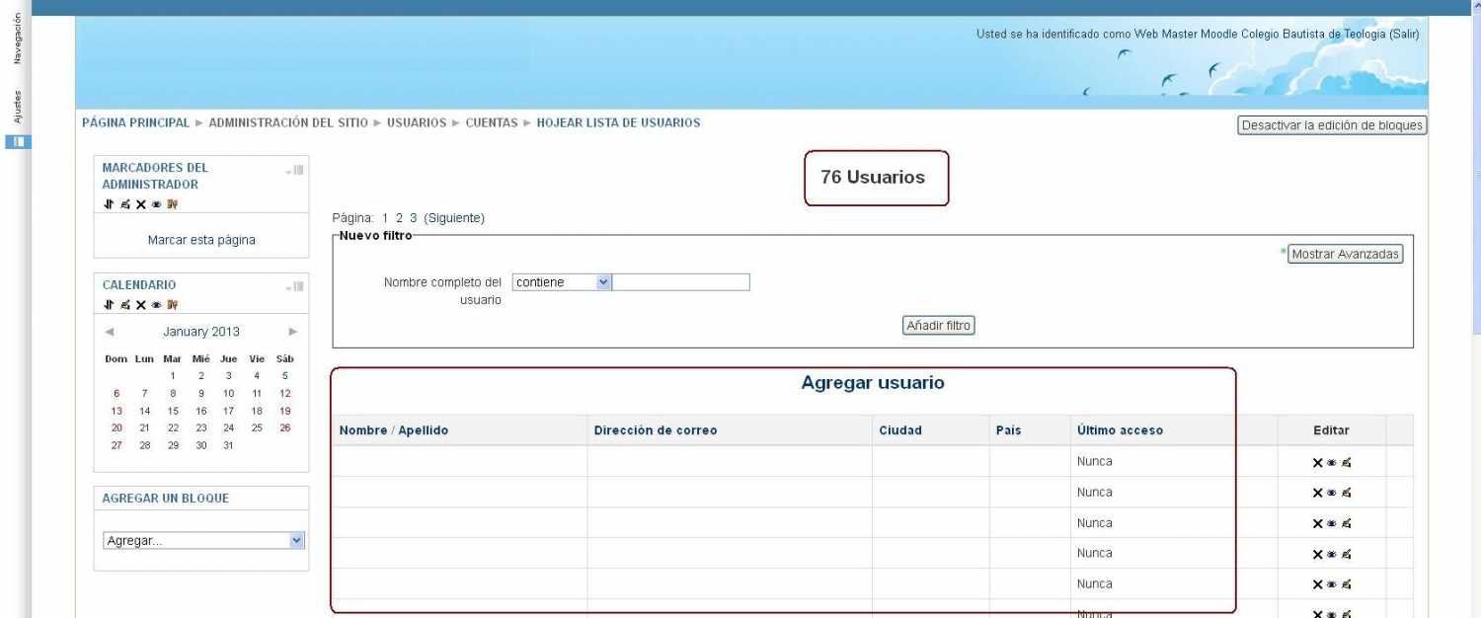Screen dimensions: 1481x618
Task: Open the 'contiene' filter condition dropdown
Action: pos(562,282)
